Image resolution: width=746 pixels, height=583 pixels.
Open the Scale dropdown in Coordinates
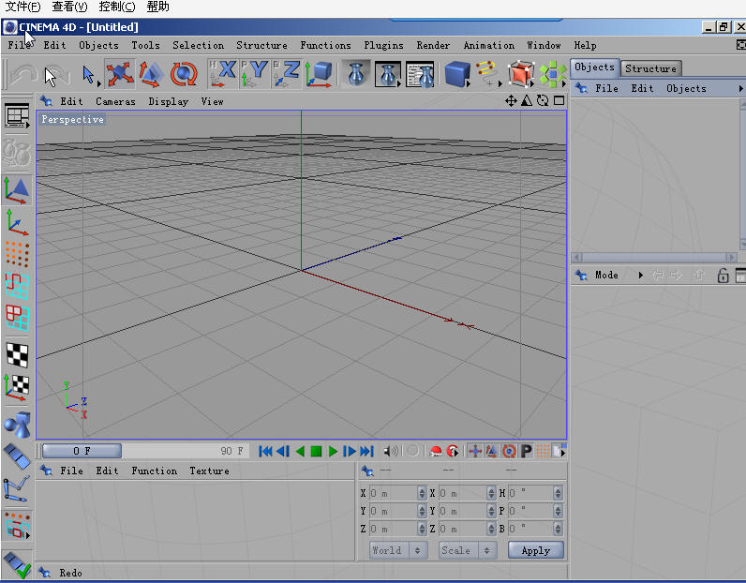click(x=467, y=550)
